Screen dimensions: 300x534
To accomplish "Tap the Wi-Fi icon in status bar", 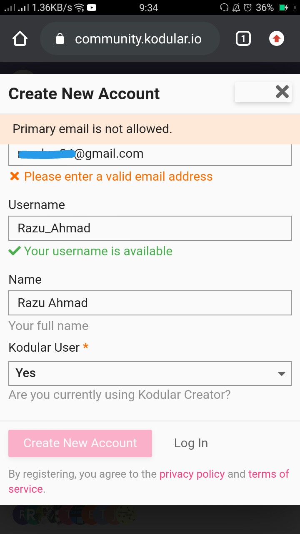I will 79,8.
